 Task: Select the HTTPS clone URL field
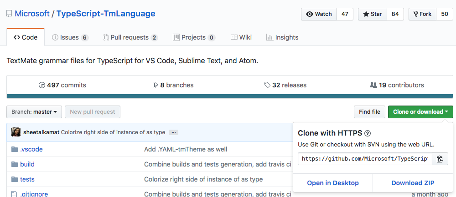[x=365, y=159]
